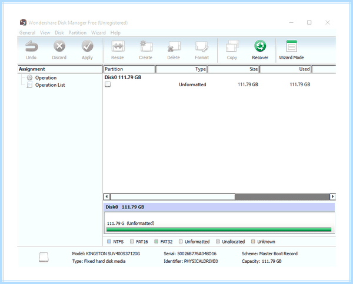Click the 111.79 GB used cell
The height and width of the screenshot is (284, 353).
[x=300, y=84]
